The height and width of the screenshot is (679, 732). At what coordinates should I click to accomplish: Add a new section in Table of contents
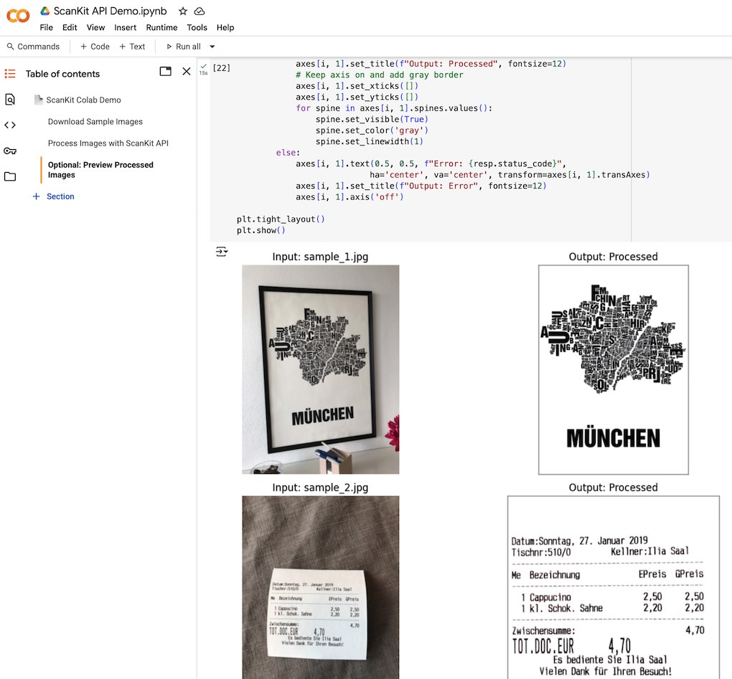click(x=53, y=196)
